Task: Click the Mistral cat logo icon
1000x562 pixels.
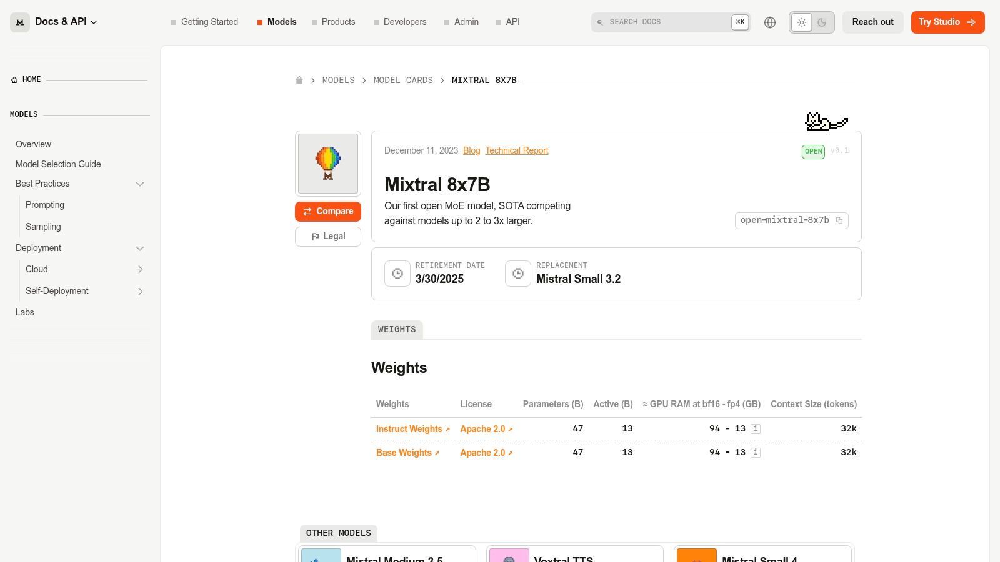Action: (20, 22)
